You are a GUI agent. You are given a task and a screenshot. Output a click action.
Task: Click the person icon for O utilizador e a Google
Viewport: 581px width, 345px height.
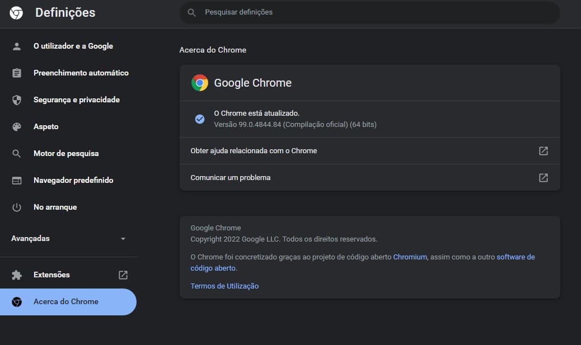(x=17, y=46)
